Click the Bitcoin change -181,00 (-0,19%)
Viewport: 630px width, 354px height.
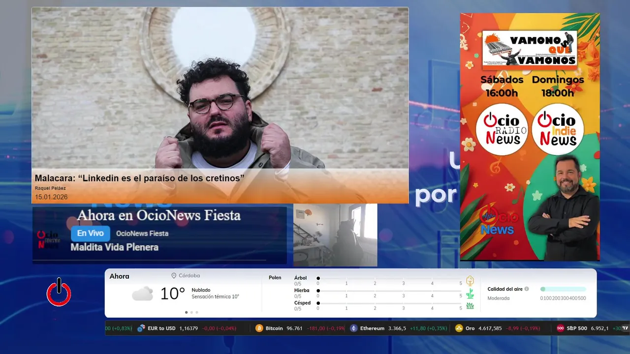click(326, 328)
